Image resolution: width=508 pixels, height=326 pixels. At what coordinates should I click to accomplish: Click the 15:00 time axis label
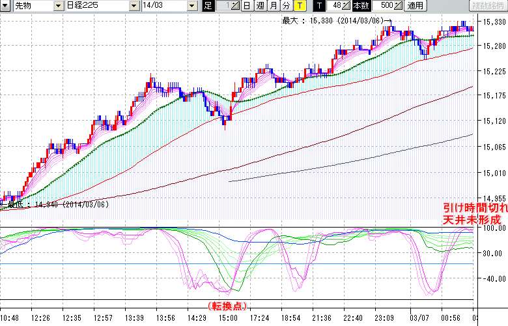coord(228,317)
